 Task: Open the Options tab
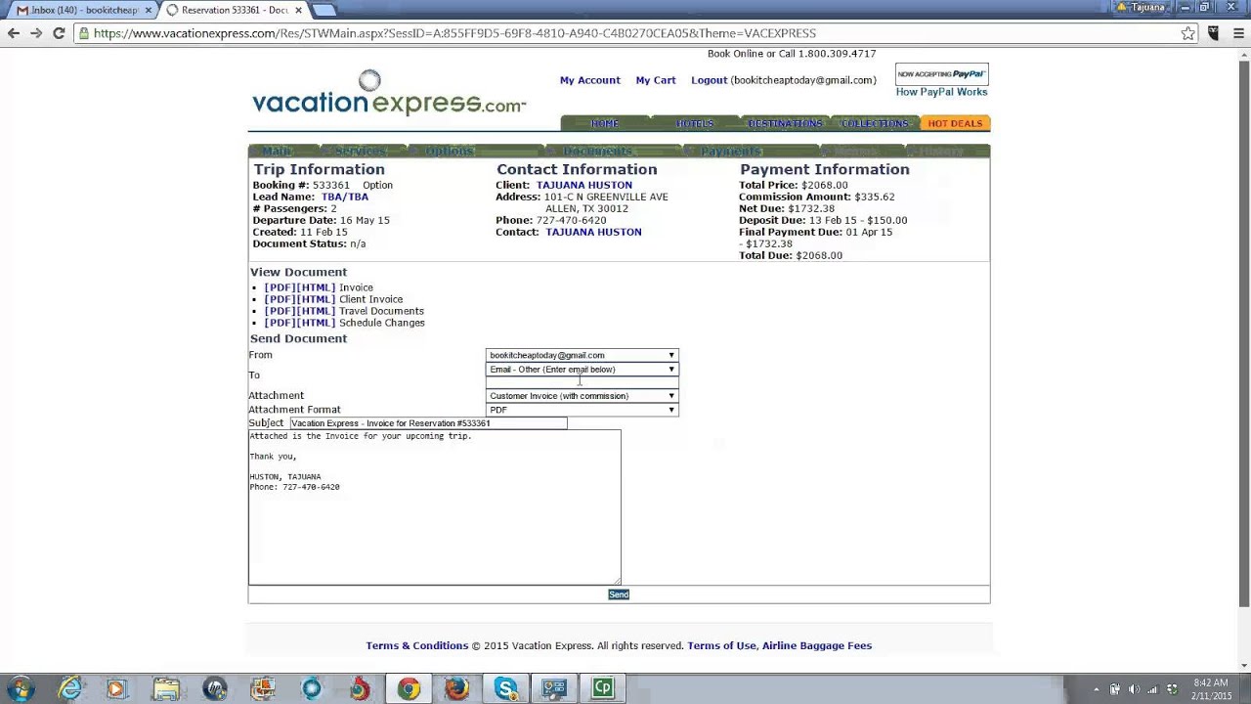click(450, 152)
